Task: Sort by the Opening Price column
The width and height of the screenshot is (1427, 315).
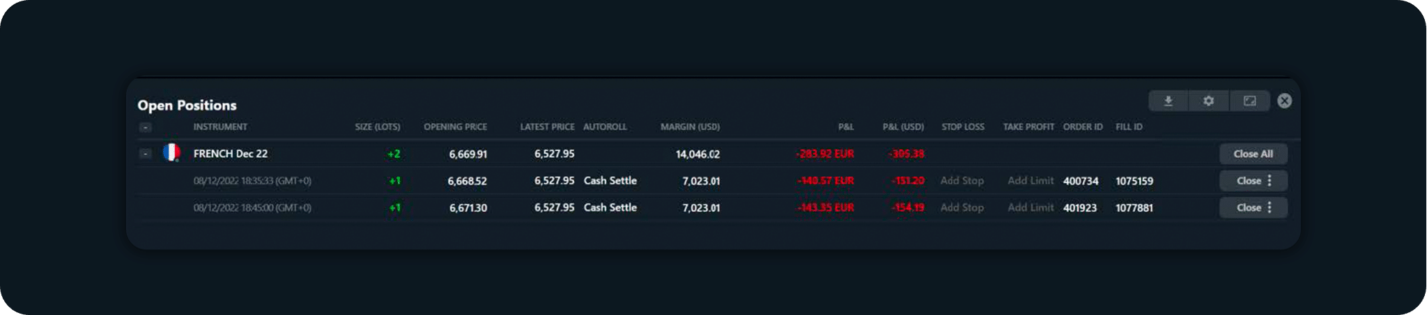Action: (455, 127)
